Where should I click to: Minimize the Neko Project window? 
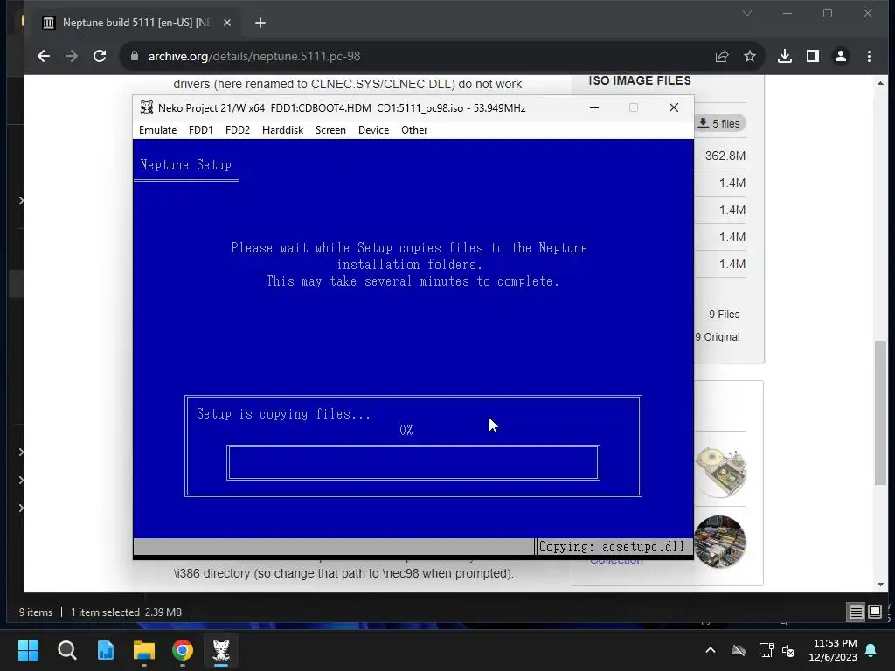594,107
